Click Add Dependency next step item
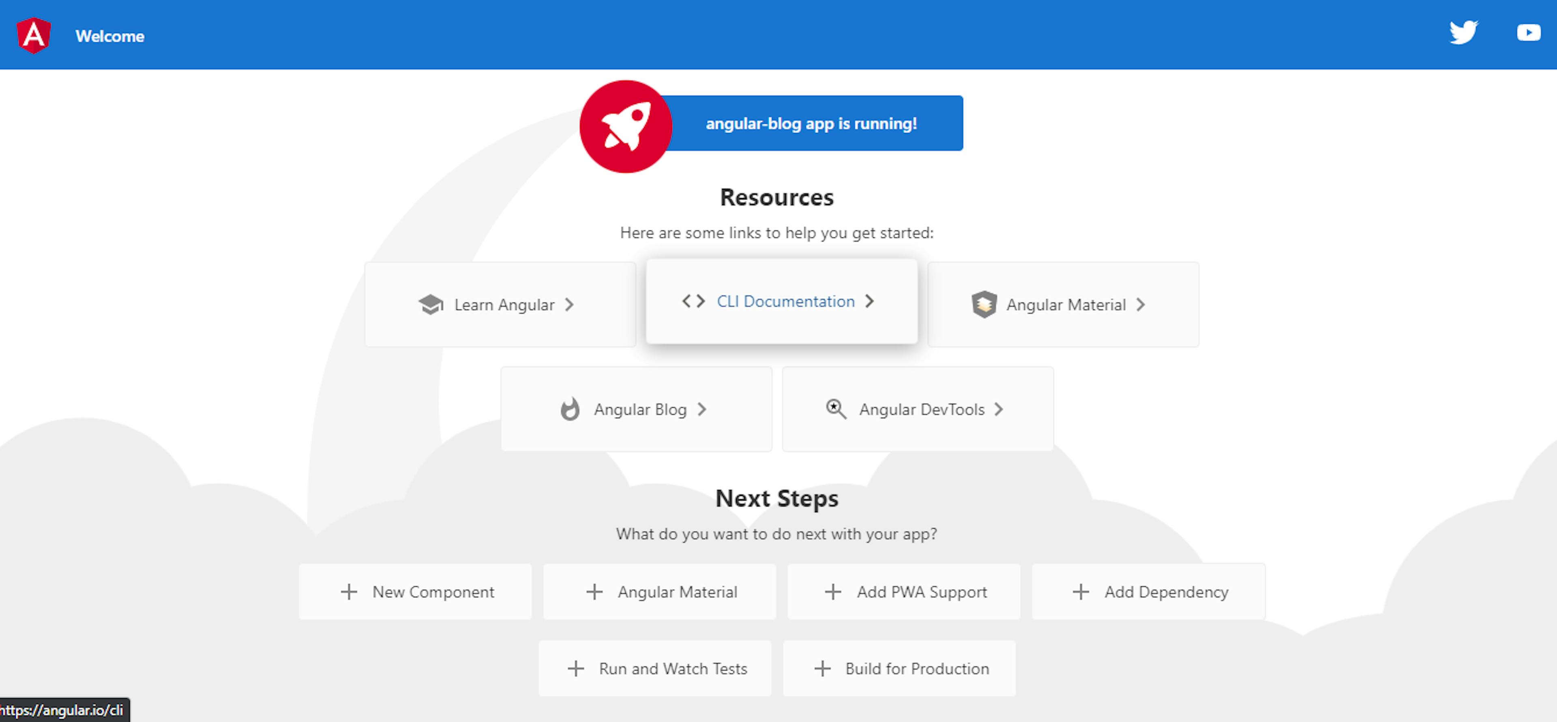This screenshot has height=722, width=1557. coord(1150,592)
